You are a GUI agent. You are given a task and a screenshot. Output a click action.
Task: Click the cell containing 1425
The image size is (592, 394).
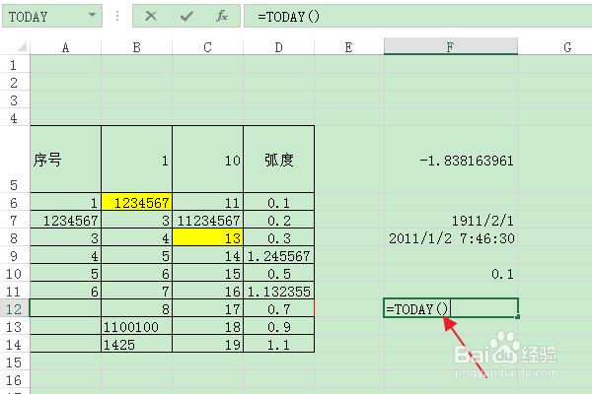(x=137, y=344)
